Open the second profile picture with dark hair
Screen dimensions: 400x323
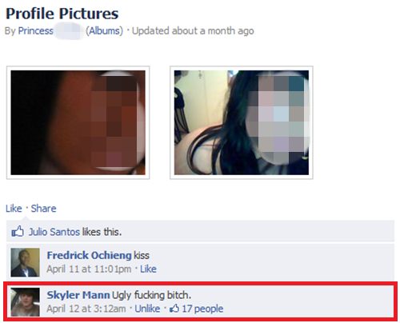click(x=242, y=122)
